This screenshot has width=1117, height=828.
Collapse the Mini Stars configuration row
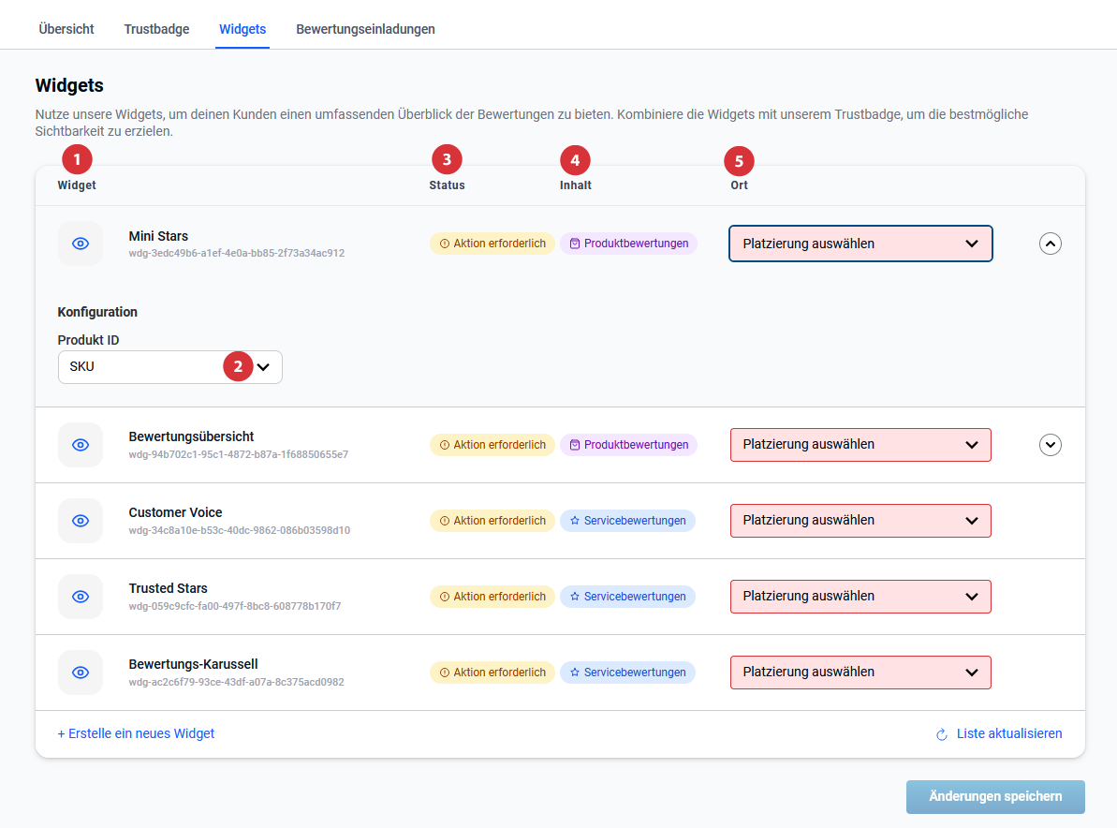pyautogui.click(x=1051, y=244)
